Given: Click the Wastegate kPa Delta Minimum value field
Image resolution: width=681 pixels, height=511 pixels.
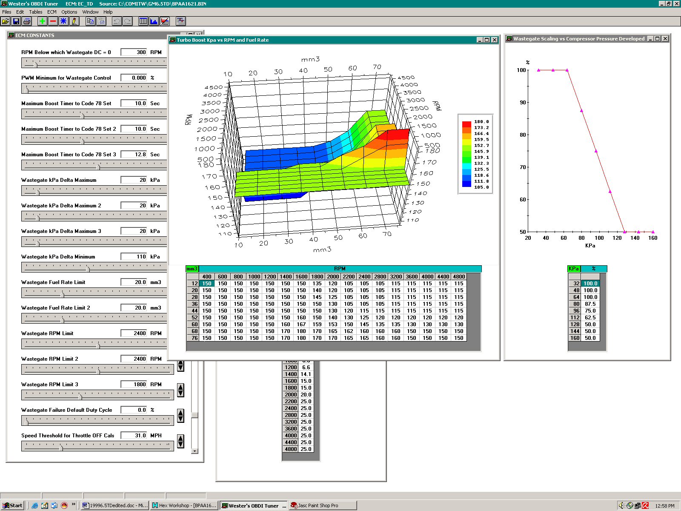Looking at the screenshot, I should [134, 257].
